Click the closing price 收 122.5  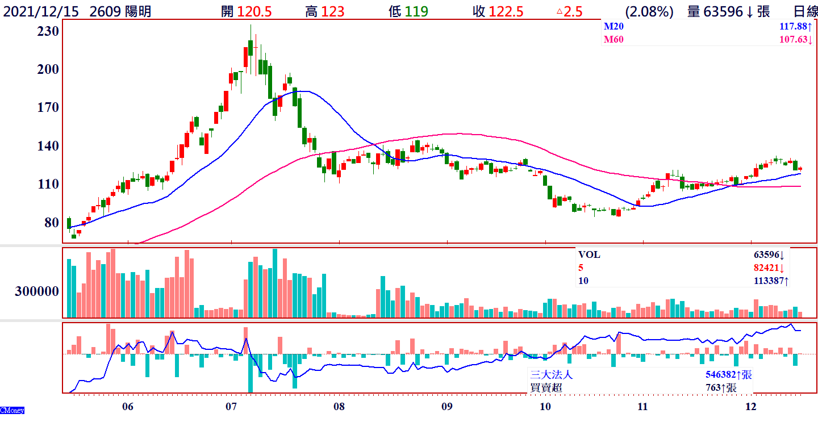tap(498, 11)
